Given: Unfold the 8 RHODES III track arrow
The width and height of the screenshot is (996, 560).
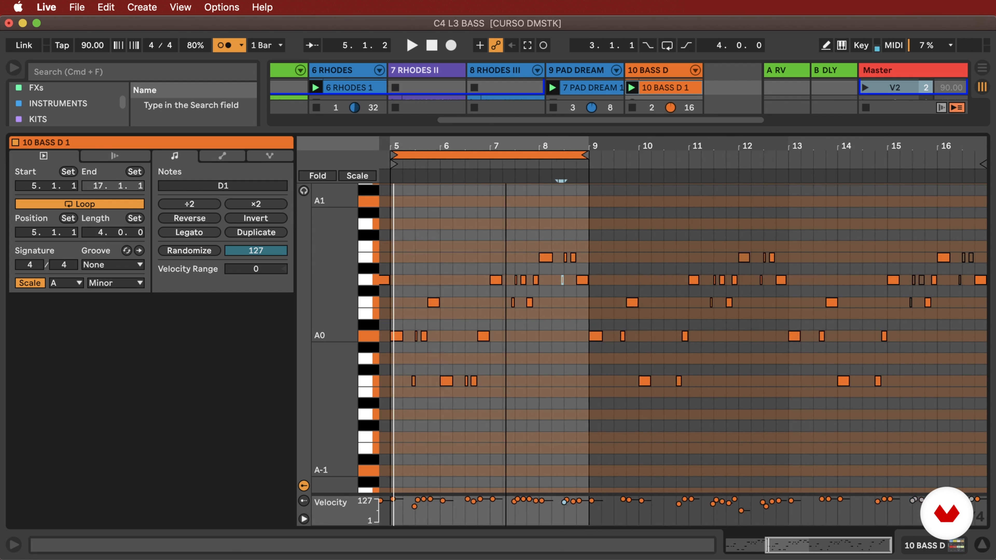Looking at the screenshot, I should 537,70.
